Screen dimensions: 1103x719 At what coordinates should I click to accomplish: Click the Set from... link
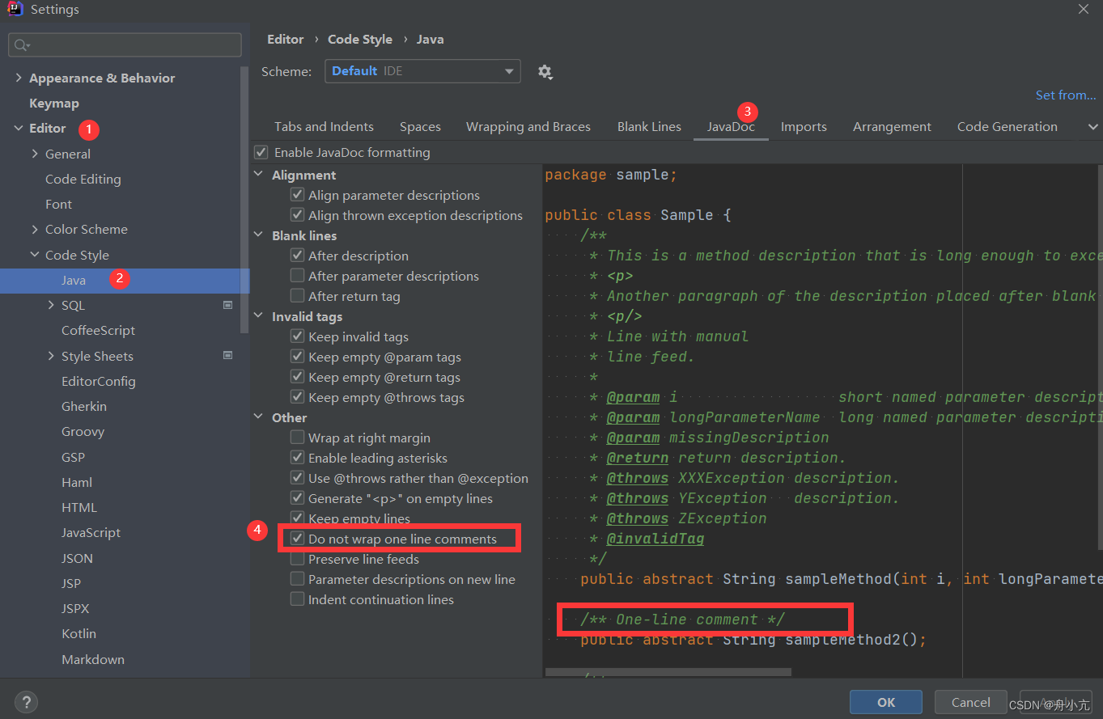(1066, 95)
